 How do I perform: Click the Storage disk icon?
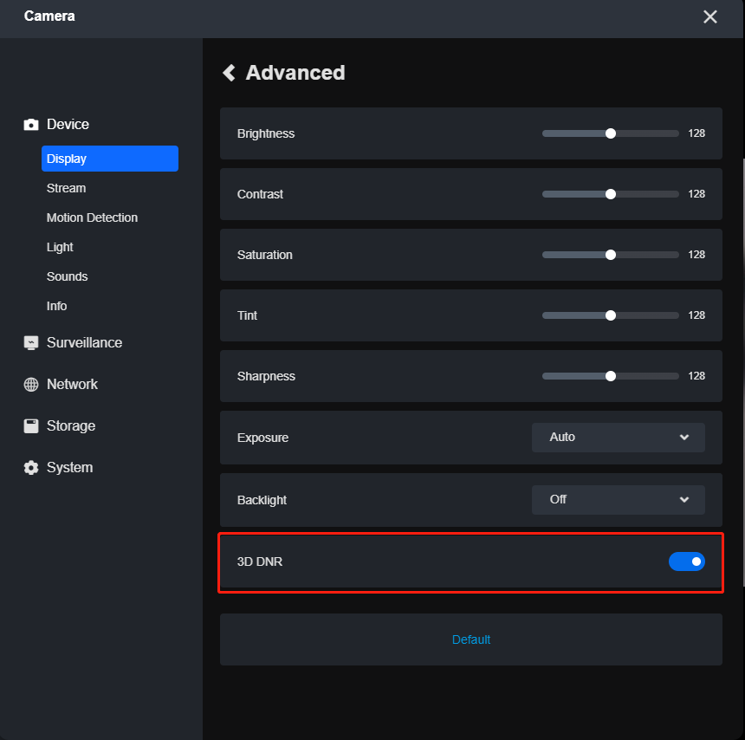[31, 426]
